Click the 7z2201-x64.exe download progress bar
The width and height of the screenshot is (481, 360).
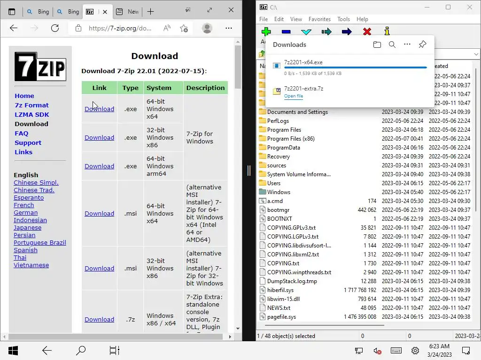(355, 67)
